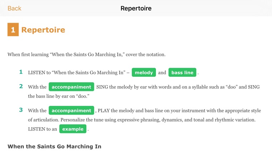
Task: Start the accompaniment in step 2
Action: click(x=71, y=87)
